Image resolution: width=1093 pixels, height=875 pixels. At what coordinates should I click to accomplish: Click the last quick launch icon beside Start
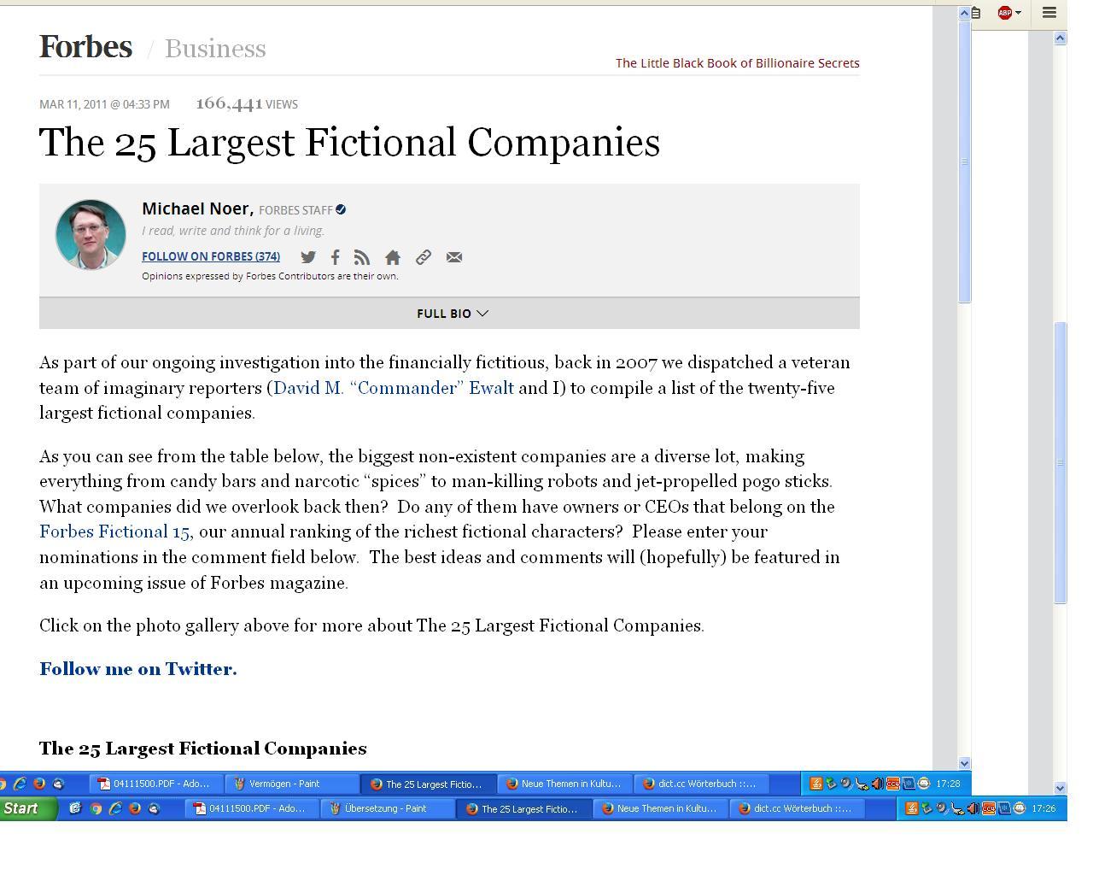click(x=155, y=808)
